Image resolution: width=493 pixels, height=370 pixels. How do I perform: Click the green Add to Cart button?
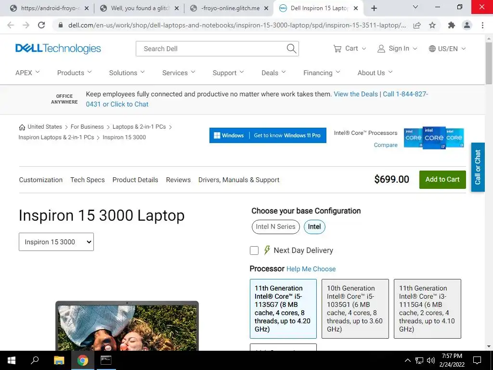tap(442, 180)
